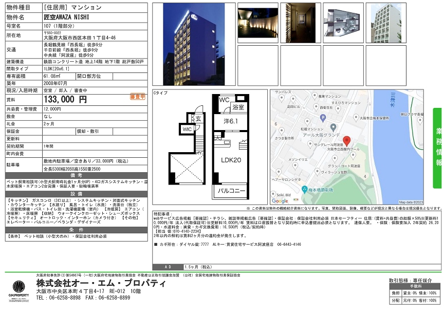Image resolution: width=444 pixels, height=312 pixels.
Task: Open the green 業務情報 side tab
Action: [438, 145]
